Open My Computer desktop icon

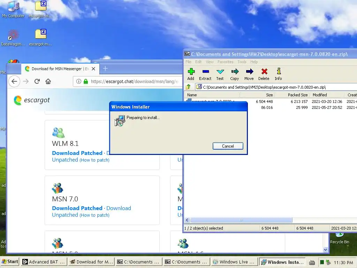13,9
